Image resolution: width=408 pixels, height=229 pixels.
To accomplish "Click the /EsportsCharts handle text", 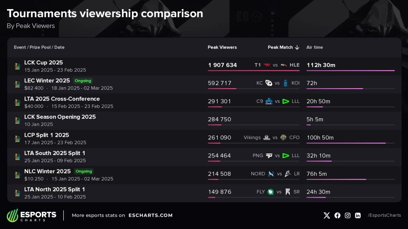I will click(384, 215).
